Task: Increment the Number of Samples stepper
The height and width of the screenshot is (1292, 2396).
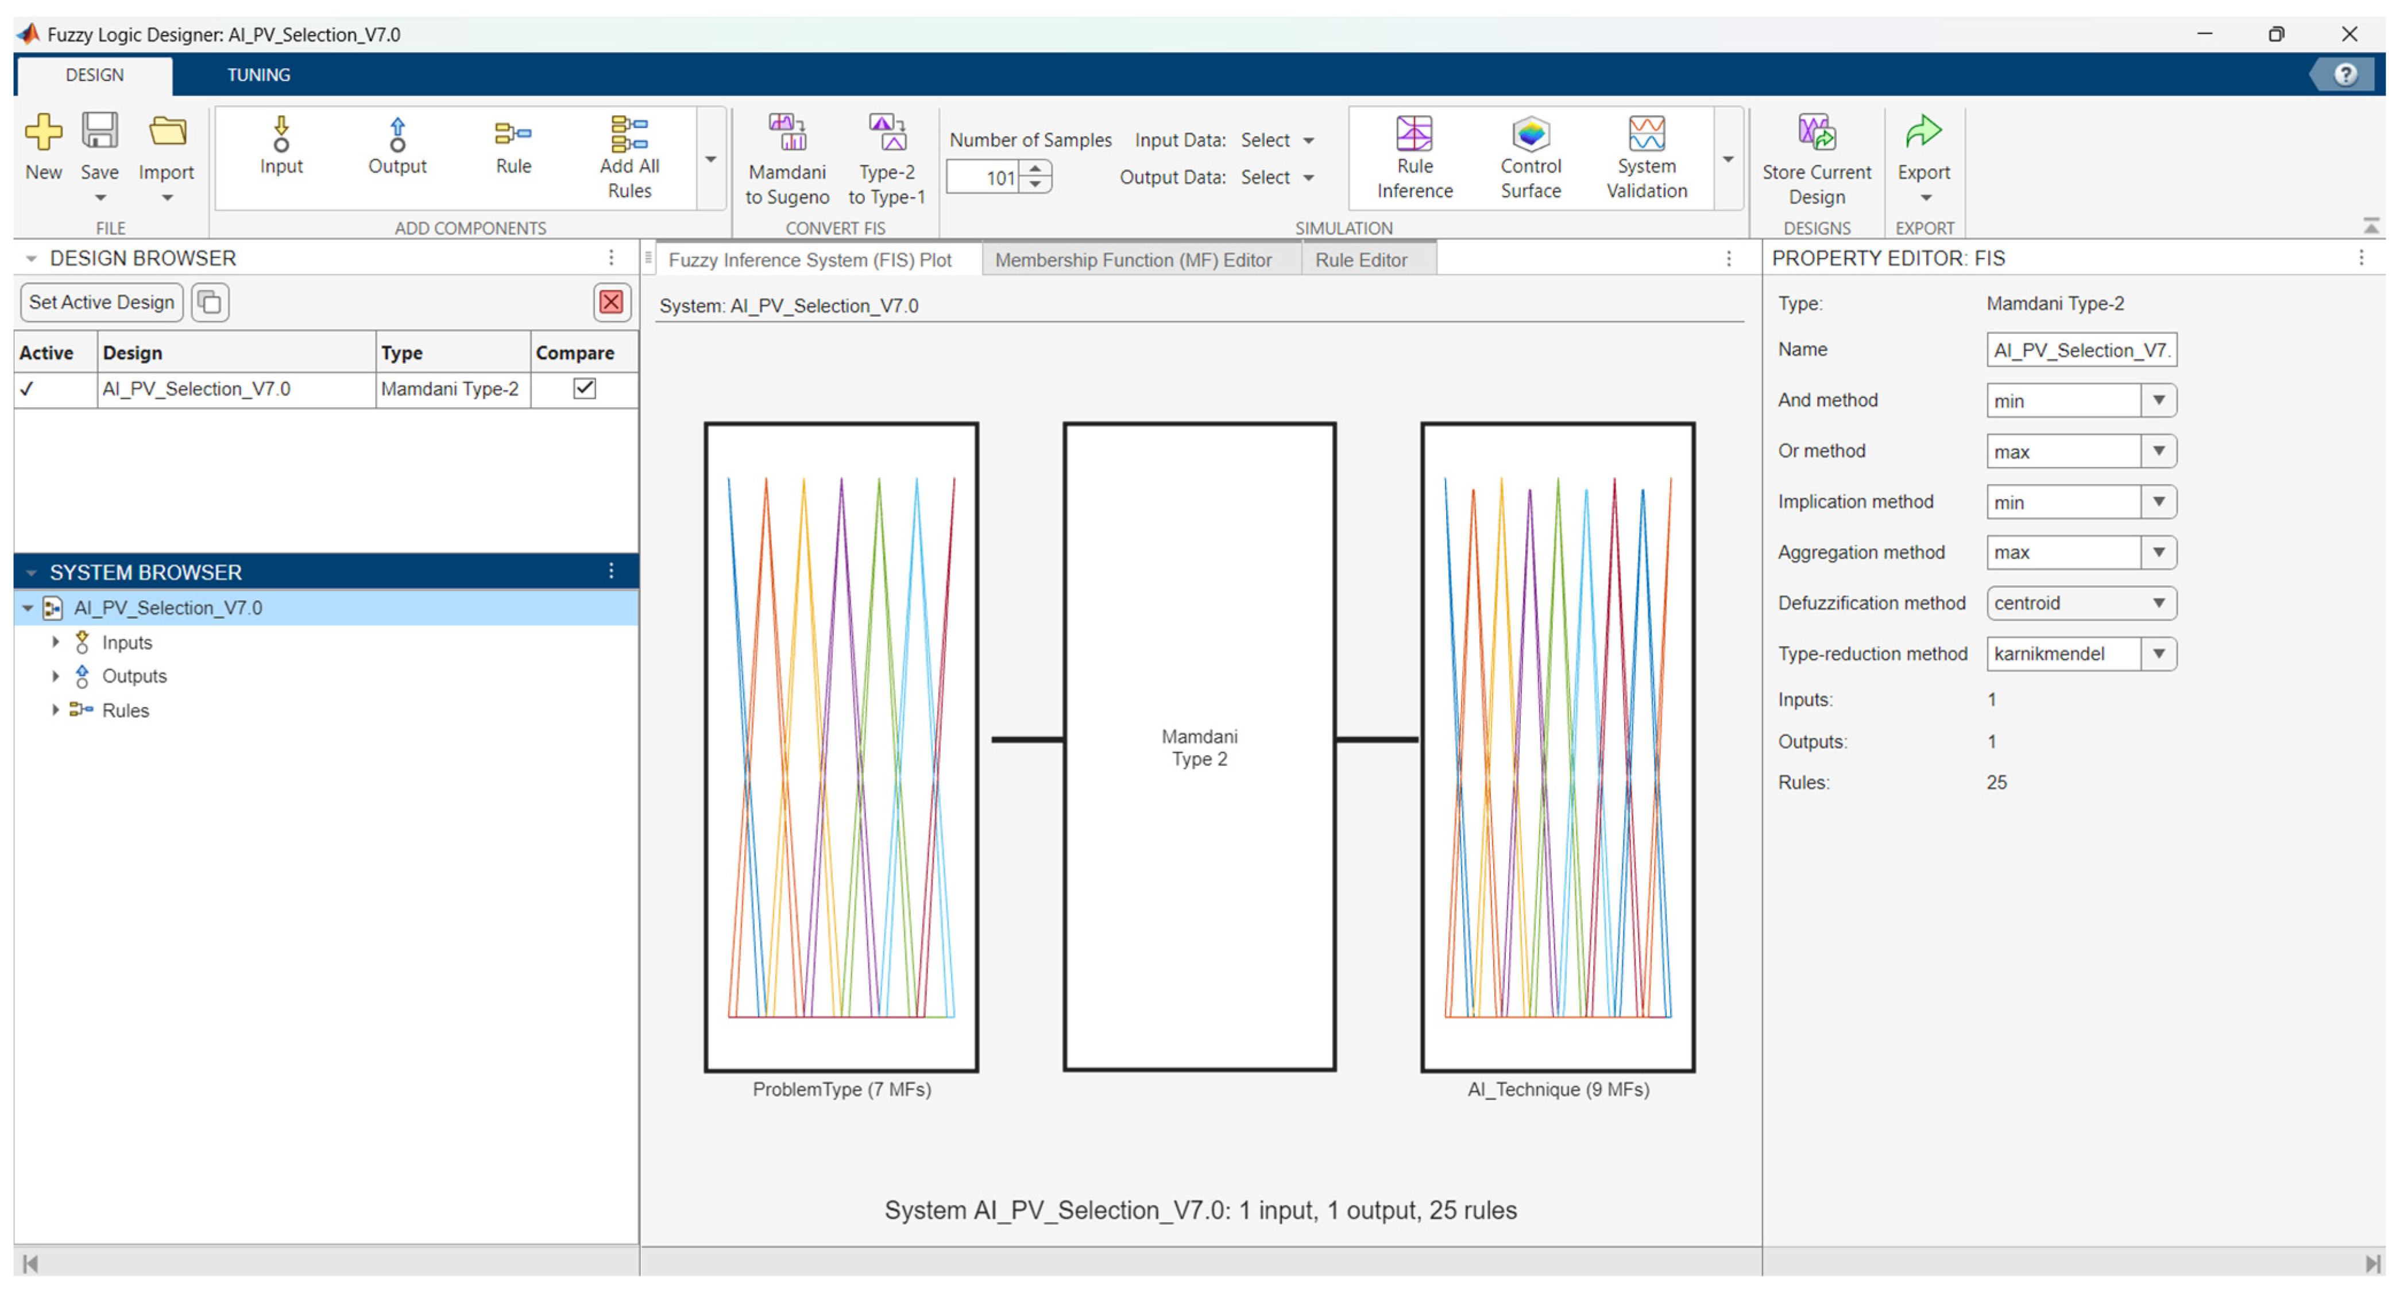Action: click(x=1035, y=168)
